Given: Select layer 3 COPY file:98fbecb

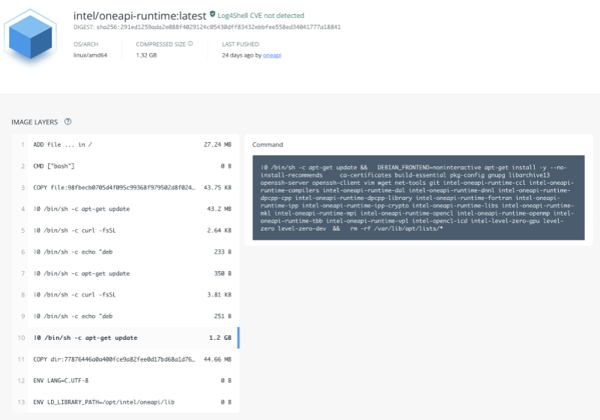Looking at the screenshot, I should 125,187.
